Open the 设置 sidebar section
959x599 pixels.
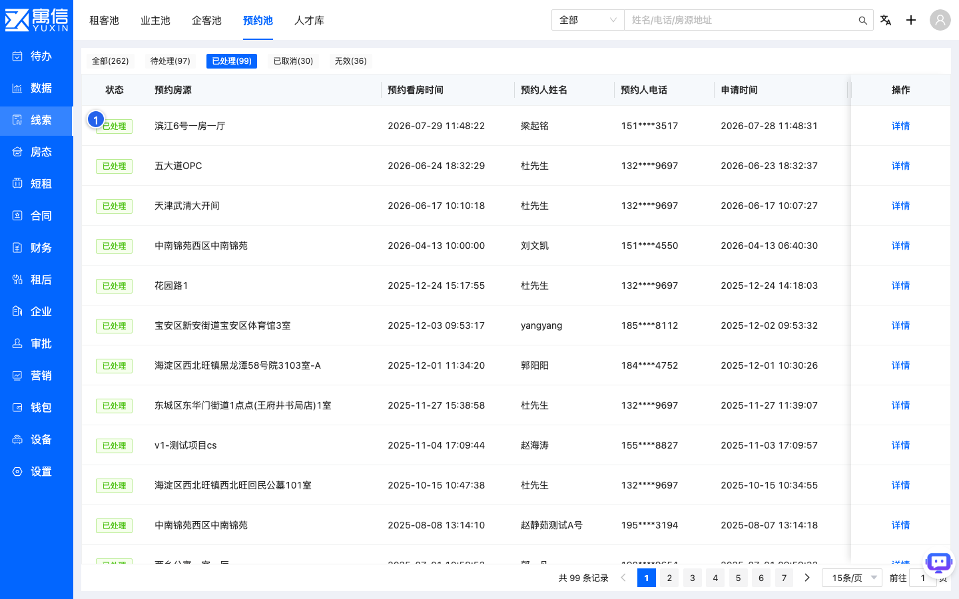37,471
